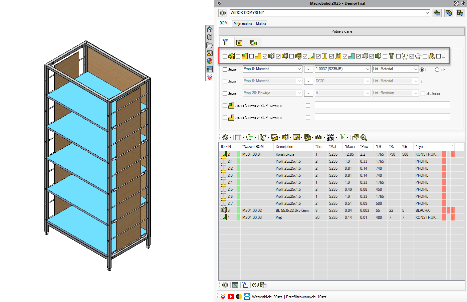The height and width of the screenshot is (302, 467).
Task: Sort by the *Nazwa BOM column header
Action: [257, 147]
